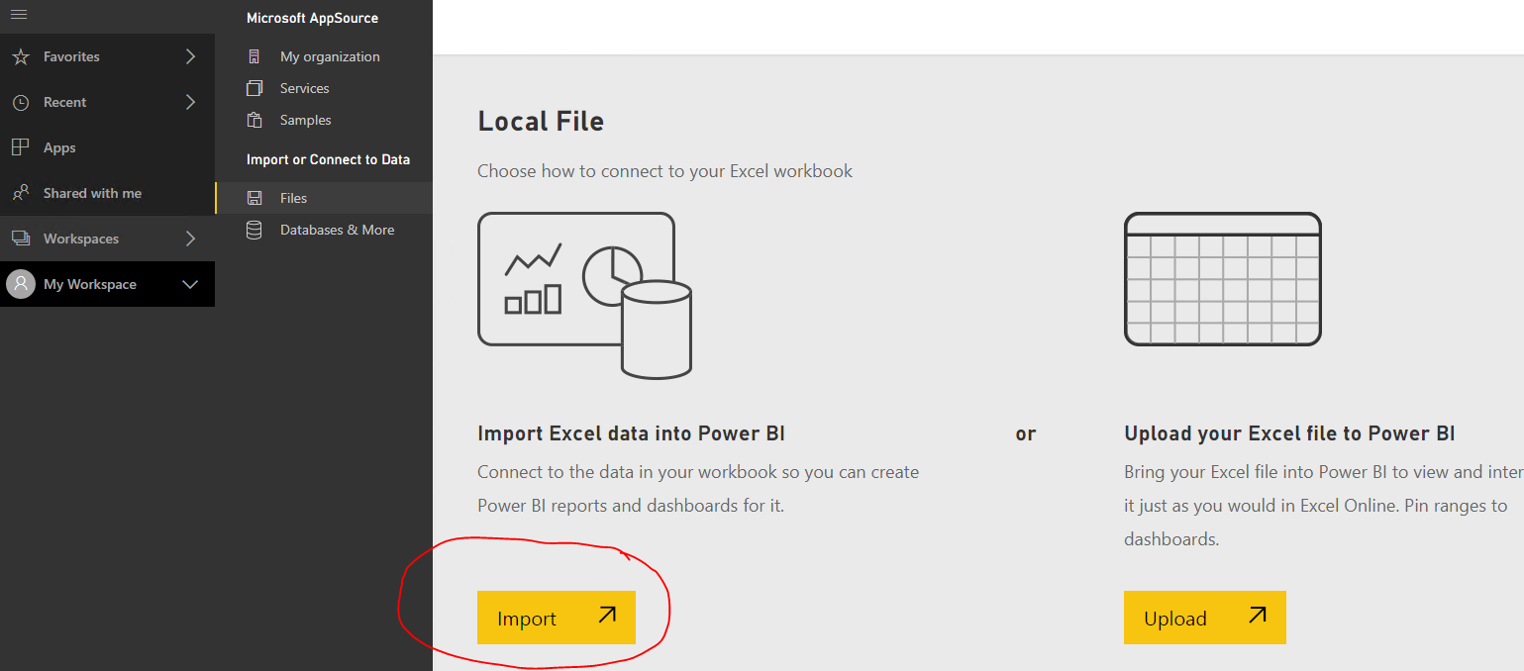
Task: Click the My organization building icon
Action: 254,56
